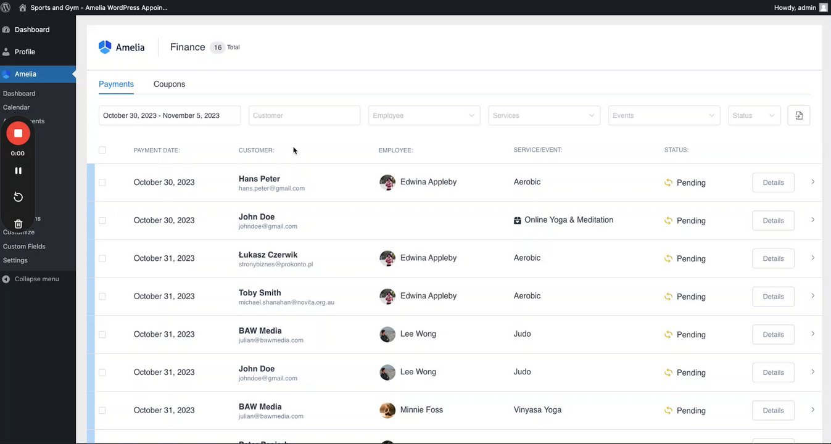This screenshot has width=831, height=444.
Task: Expand the BAW Media Judo row chevron
Action: [x=813, y=334]
